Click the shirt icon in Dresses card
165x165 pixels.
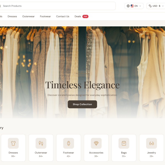(x=13, y=143)
